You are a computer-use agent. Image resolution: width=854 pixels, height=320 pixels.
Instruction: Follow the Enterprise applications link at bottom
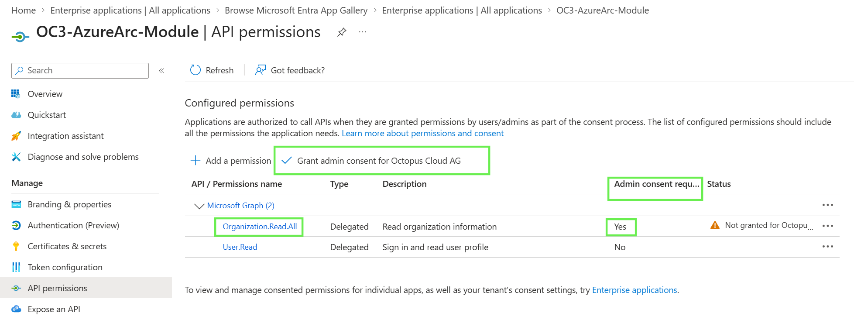point(634,290)
